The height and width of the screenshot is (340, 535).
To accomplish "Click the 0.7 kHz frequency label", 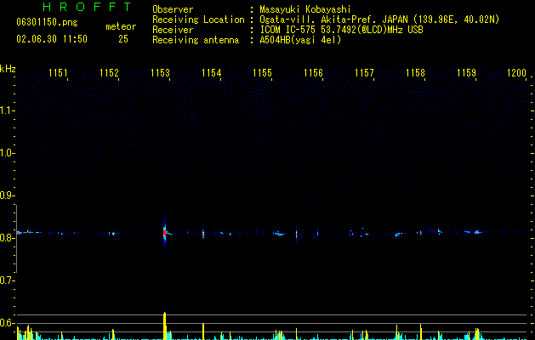I will pos(7,280).
